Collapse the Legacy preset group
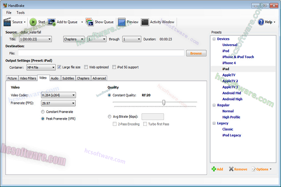The height and width of the screenshot is (187, 281). pyautogui.click(x=214, y=123)
